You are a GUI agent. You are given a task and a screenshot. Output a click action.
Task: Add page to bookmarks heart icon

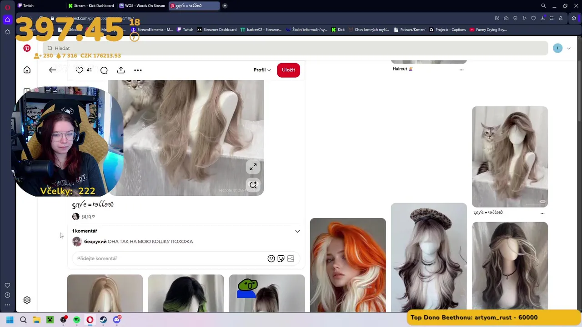[x=533, y=18]
